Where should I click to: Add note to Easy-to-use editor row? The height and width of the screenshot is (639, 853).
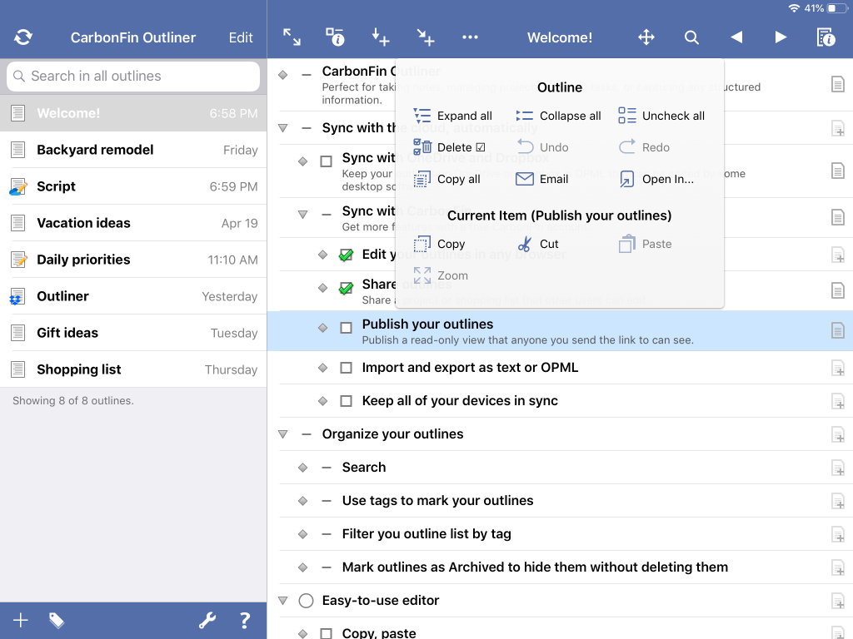838,601
